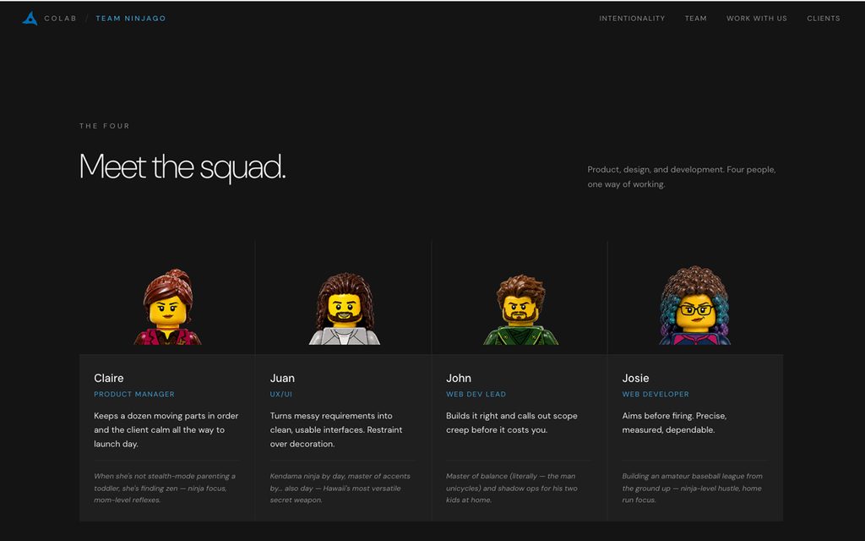The width and height of the screenshot is (865, 541).
Task: Click the Meet the squad heading
Action: (182, 167)
